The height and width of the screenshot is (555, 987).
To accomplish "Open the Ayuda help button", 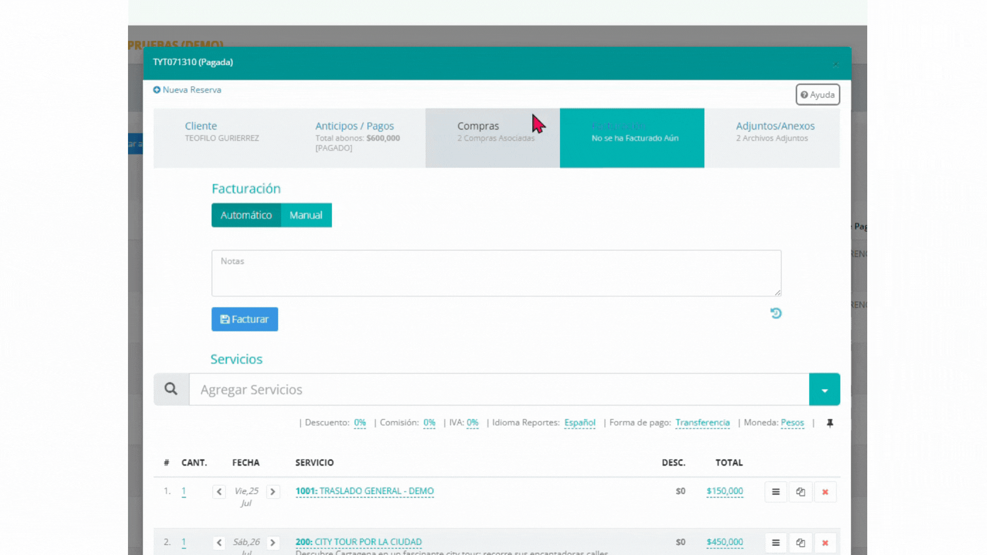I will (817, 95).
